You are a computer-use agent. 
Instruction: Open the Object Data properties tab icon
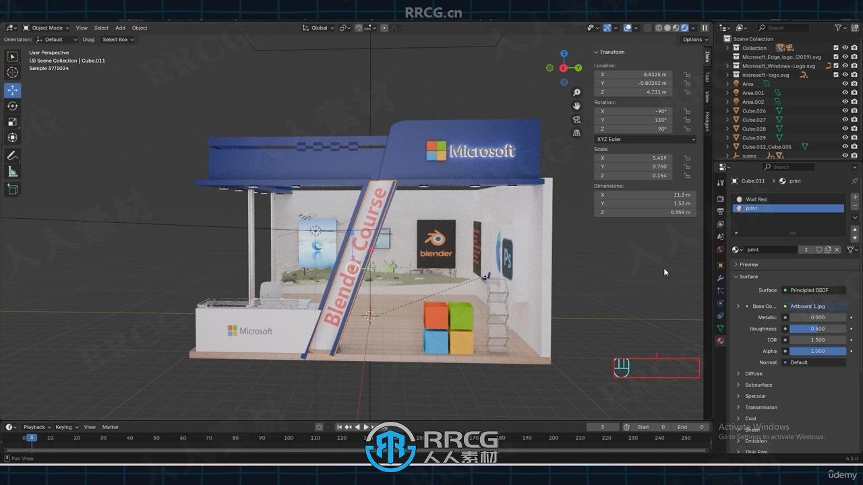pos(721,328)
